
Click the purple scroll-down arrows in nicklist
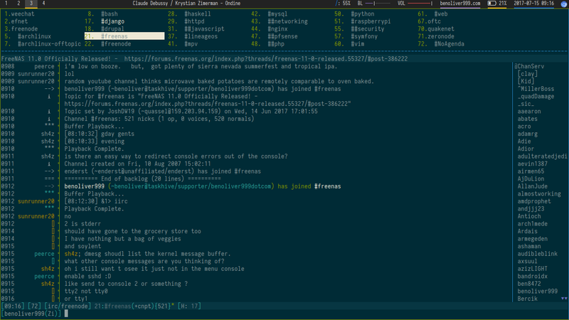(564, 299)
